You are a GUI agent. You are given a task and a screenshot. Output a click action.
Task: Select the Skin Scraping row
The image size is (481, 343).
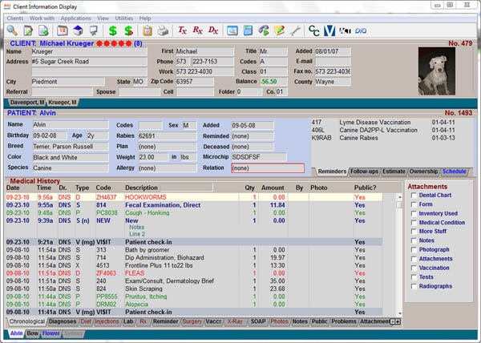pos(194,289)
